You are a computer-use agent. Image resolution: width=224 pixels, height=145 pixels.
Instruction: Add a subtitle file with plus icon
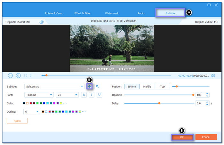pos(89,87)
